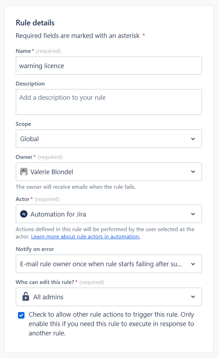Uncheck allow other rule actions checkbox

[x=21, y=315]
